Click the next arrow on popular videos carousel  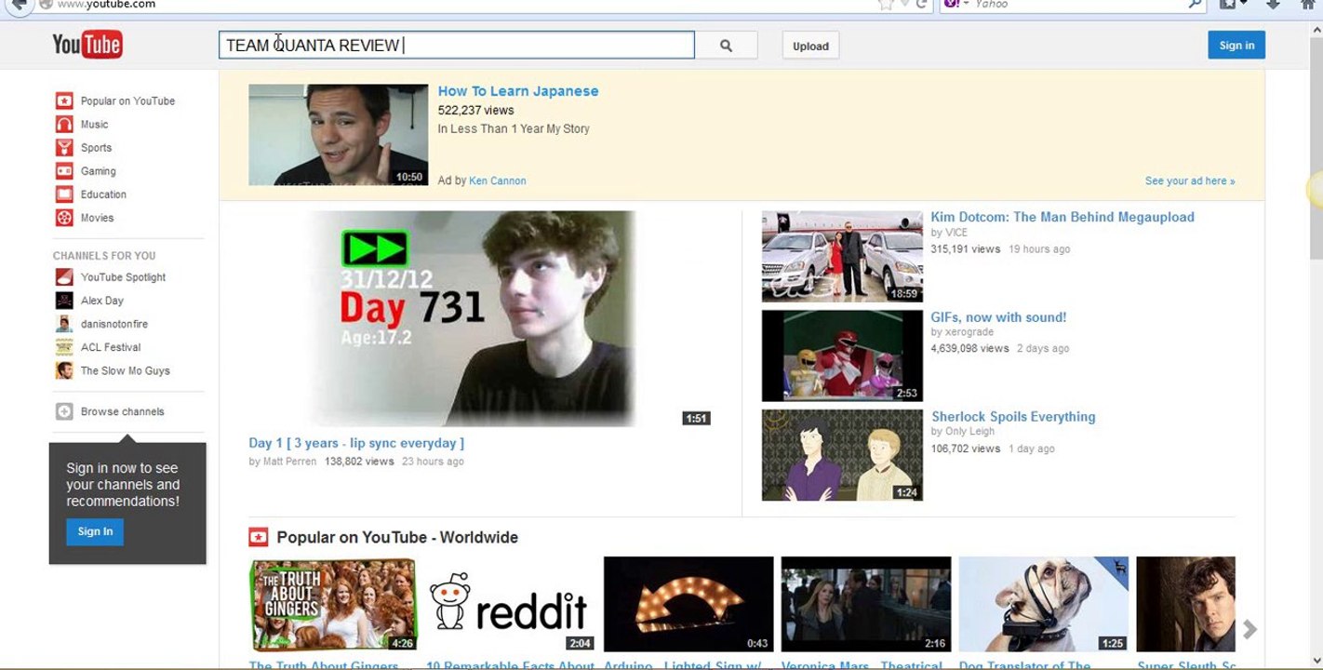point(1250,629)
